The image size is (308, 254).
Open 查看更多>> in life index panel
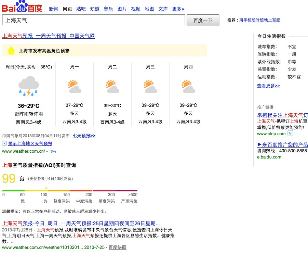(x=268, y=86)
